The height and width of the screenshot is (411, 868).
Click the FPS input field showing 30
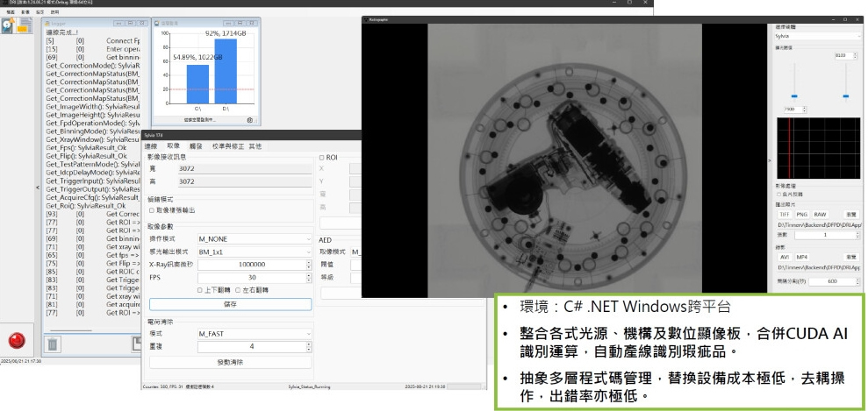pyautogui.click(x=252, y=277)
